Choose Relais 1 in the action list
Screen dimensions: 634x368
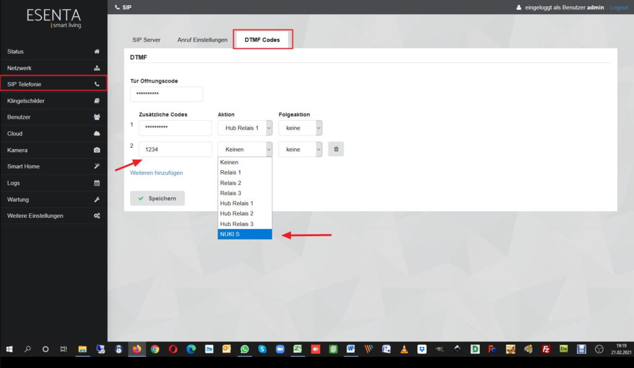[x=245, y=173]
